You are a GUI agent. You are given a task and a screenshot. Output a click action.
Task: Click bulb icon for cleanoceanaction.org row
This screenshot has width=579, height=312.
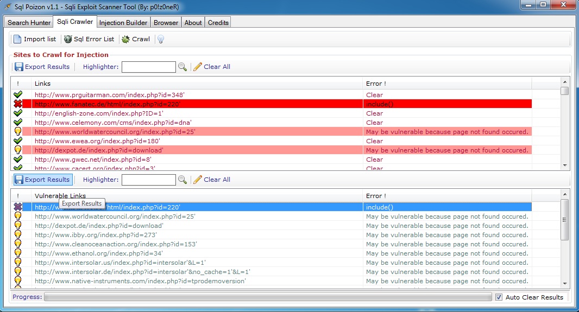[18, 244]
